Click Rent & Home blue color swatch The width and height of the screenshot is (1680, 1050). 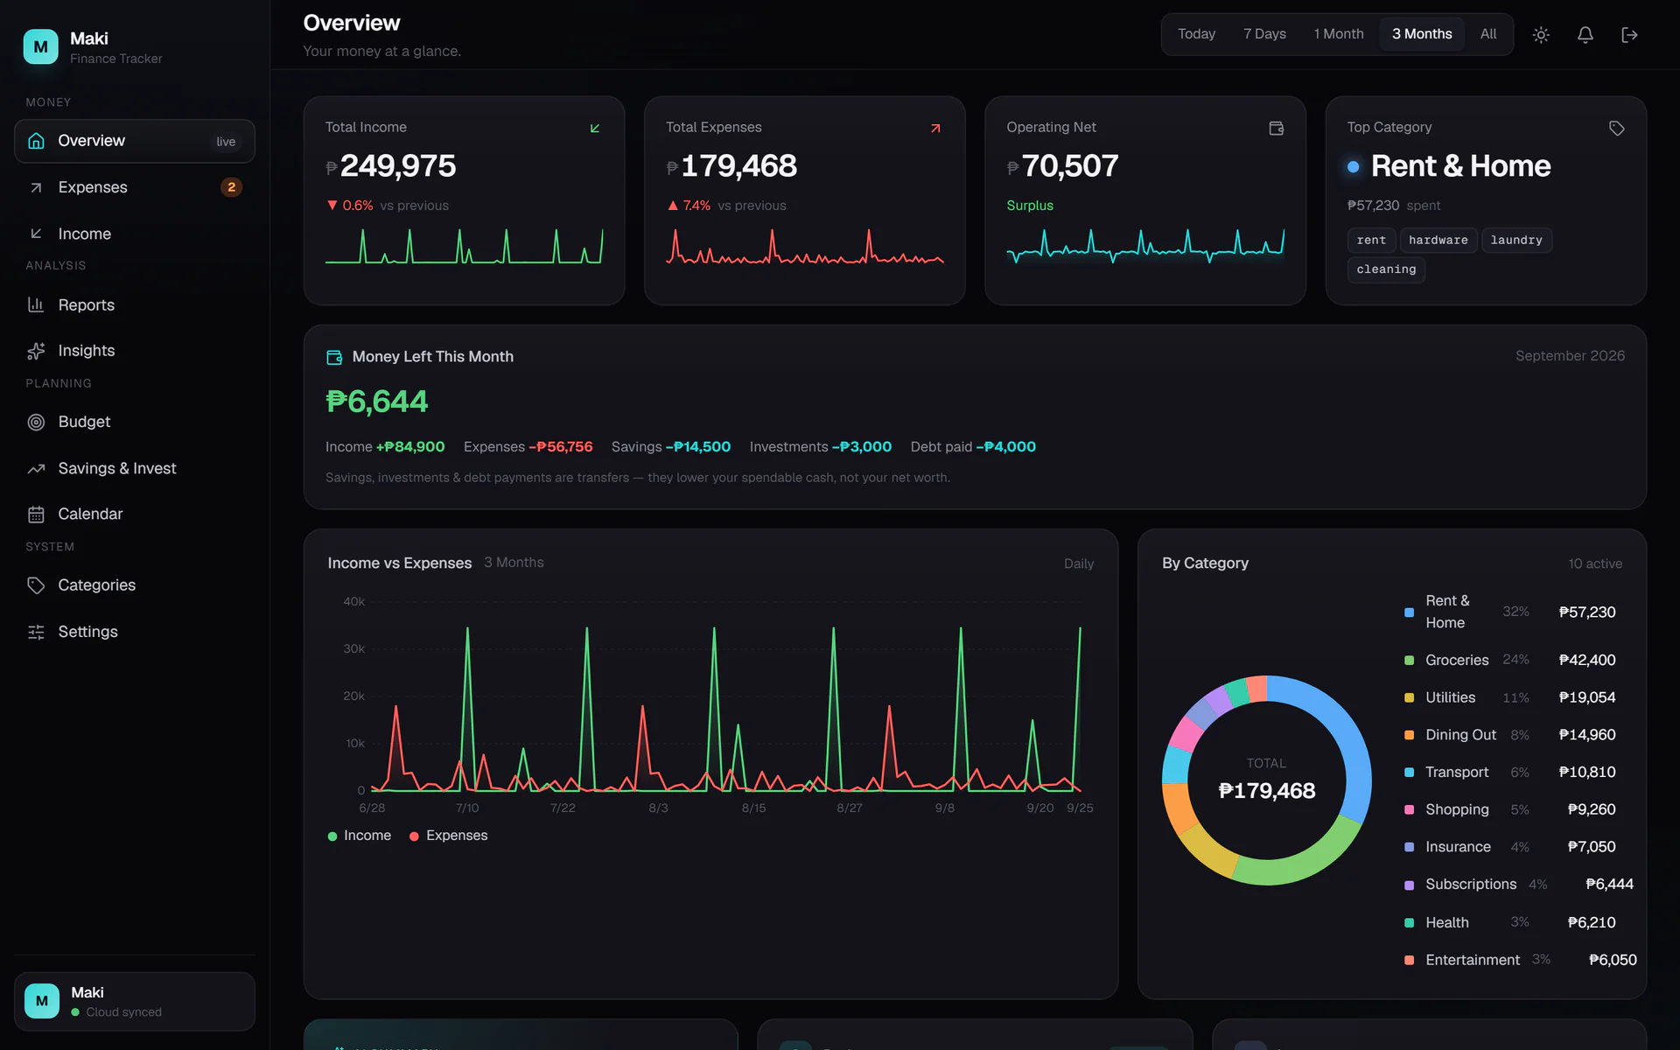click(1409, 612)
